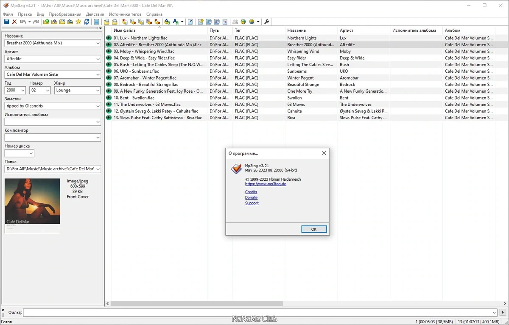Open the Жанр genre dropdown
509x325 pixels.
(x=98, y=90)
